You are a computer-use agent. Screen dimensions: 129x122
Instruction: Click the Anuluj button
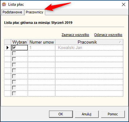tap(87, 114)
